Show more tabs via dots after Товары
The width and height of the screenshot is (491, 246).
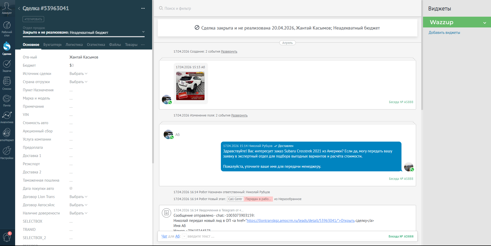click(x=143, y=45)
